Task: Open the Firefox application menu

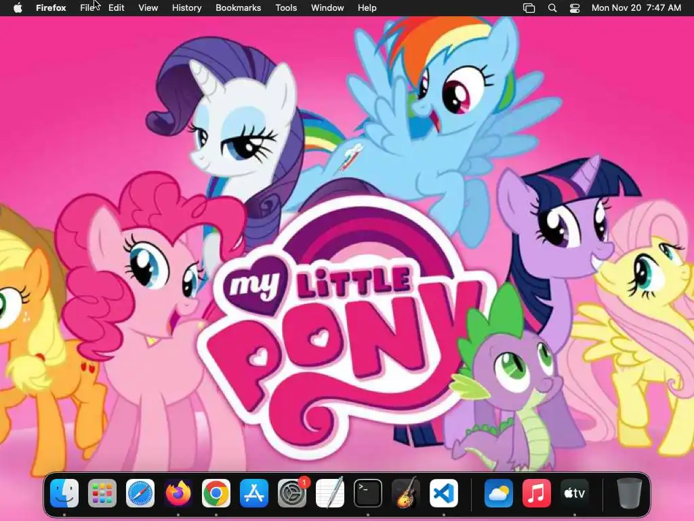Action: (51, 8)
